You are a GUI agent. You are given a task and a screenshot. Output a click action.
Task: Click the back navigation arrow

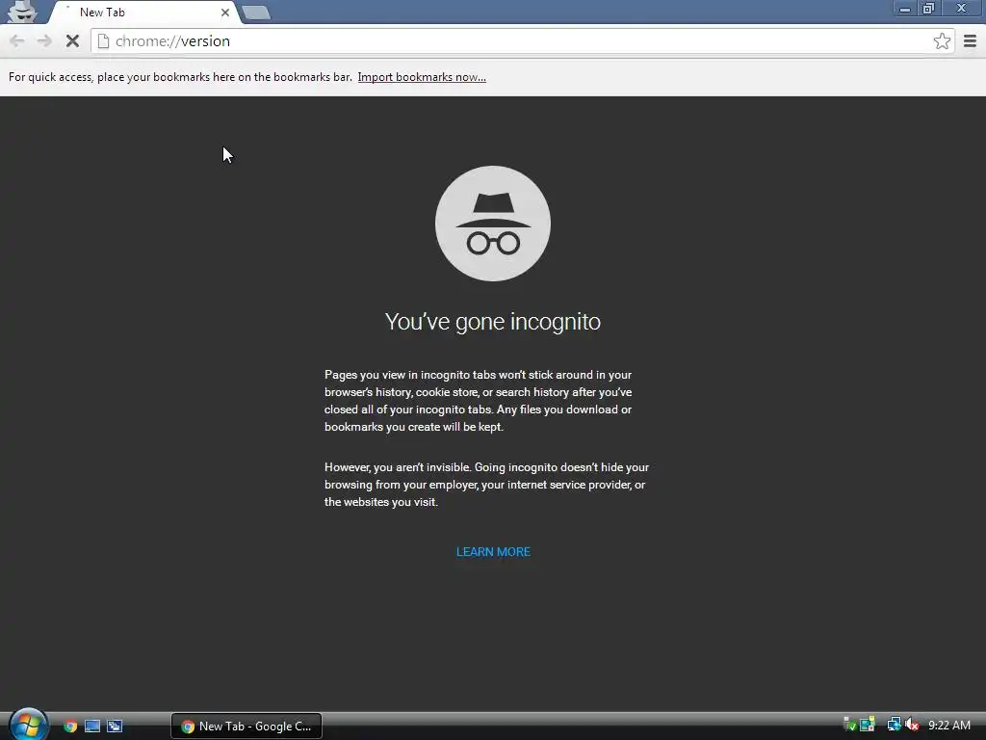point(17,41)
